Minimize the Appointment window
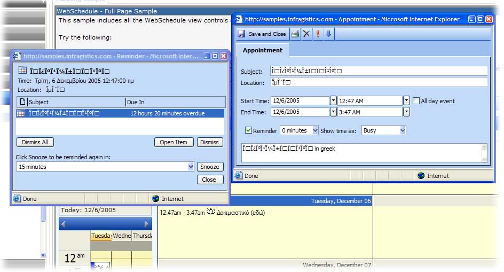Screen dimensions: 504x272 pos(471,19)
